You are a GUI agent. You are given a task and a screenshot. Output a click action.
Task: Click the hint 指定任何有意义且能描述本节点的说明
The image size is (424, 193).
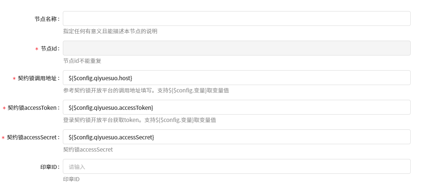coord(110,31)
